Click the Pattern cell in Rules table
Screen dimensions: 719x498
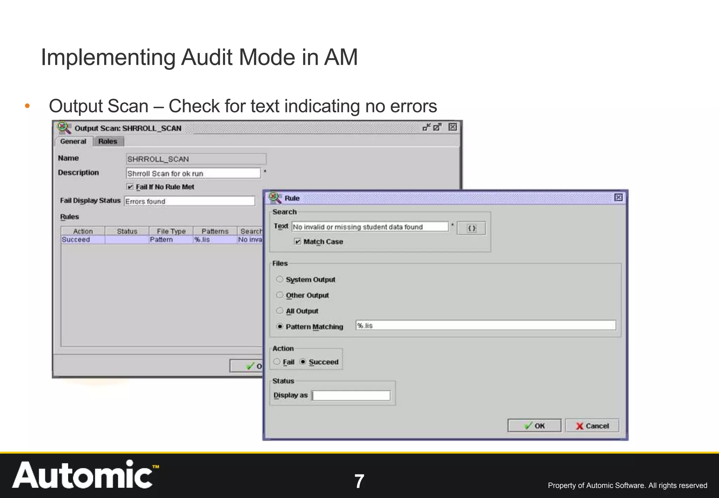click(x=171, y=240)
